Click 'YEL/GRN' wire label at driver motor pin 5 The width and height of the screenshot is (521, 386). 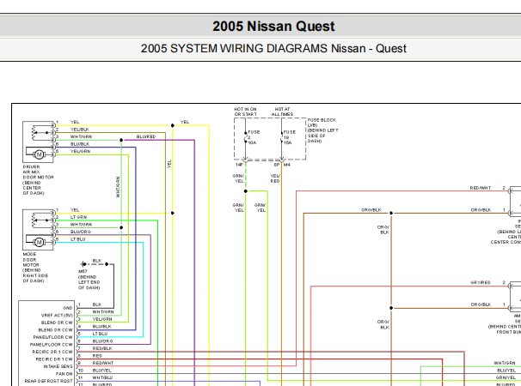[80, 152]
